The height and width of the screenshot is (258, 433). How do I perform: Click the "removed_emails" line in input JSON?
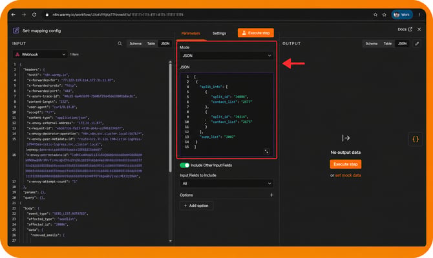(x=47, y=235)
